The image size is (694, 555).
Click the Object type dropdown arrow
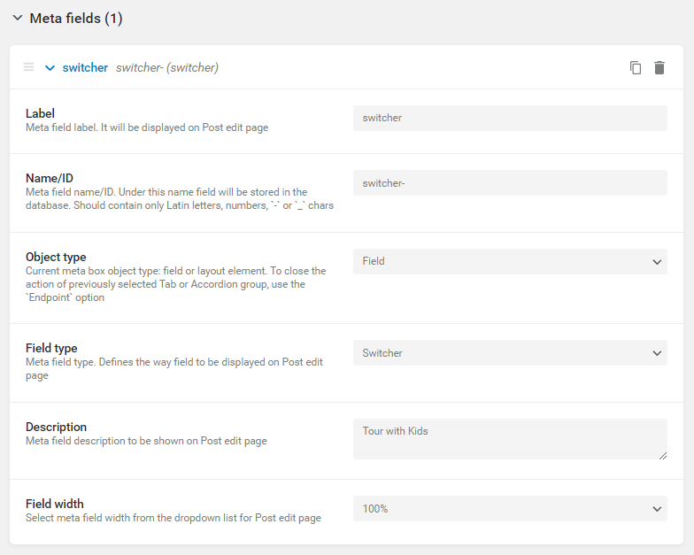point(657,262)
